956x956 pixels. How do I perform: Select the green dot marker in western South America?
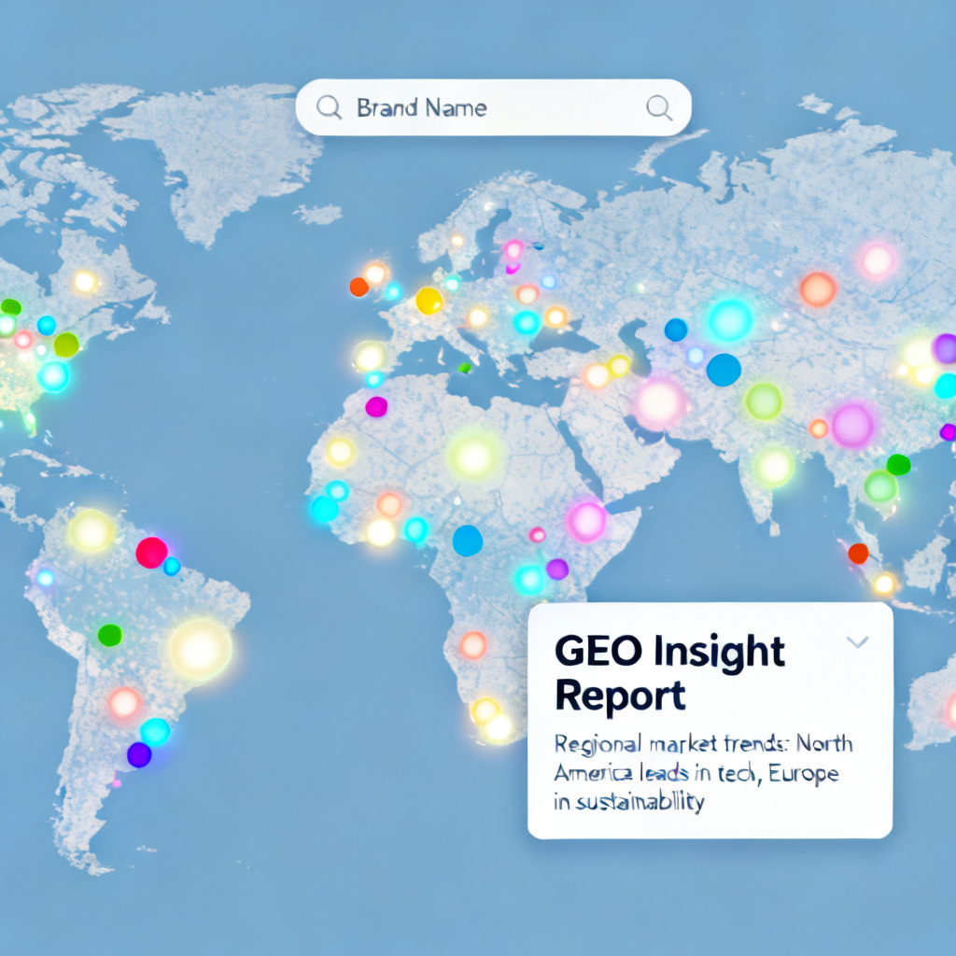[x=110, y=635]
